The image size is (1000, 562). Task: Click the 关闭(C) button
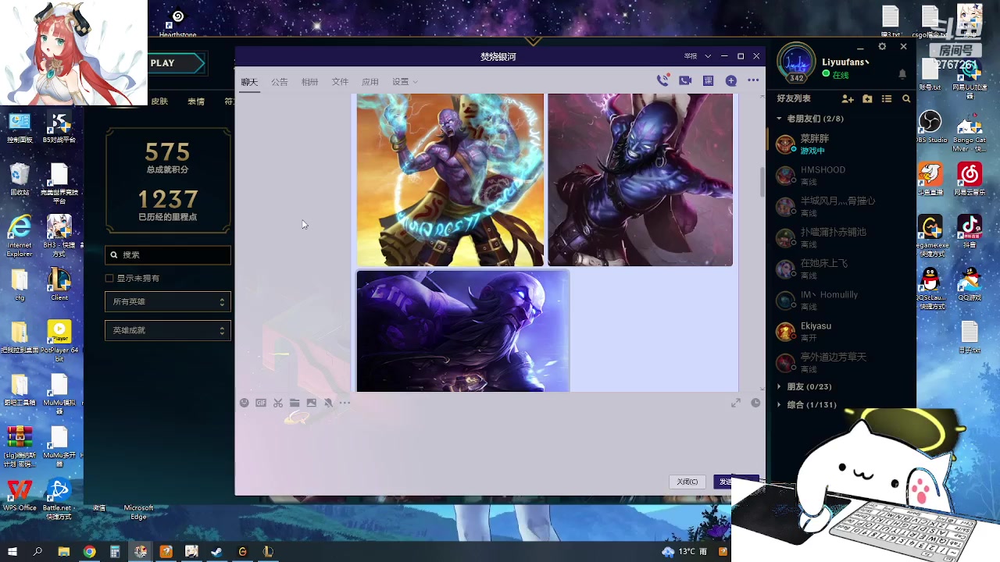pos(687,482)
